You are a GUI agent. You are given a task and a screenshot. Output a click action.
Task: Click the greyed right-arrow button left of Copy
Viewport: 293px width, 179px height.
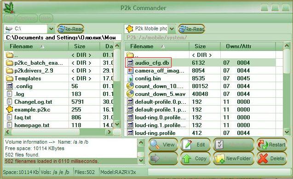163,158
